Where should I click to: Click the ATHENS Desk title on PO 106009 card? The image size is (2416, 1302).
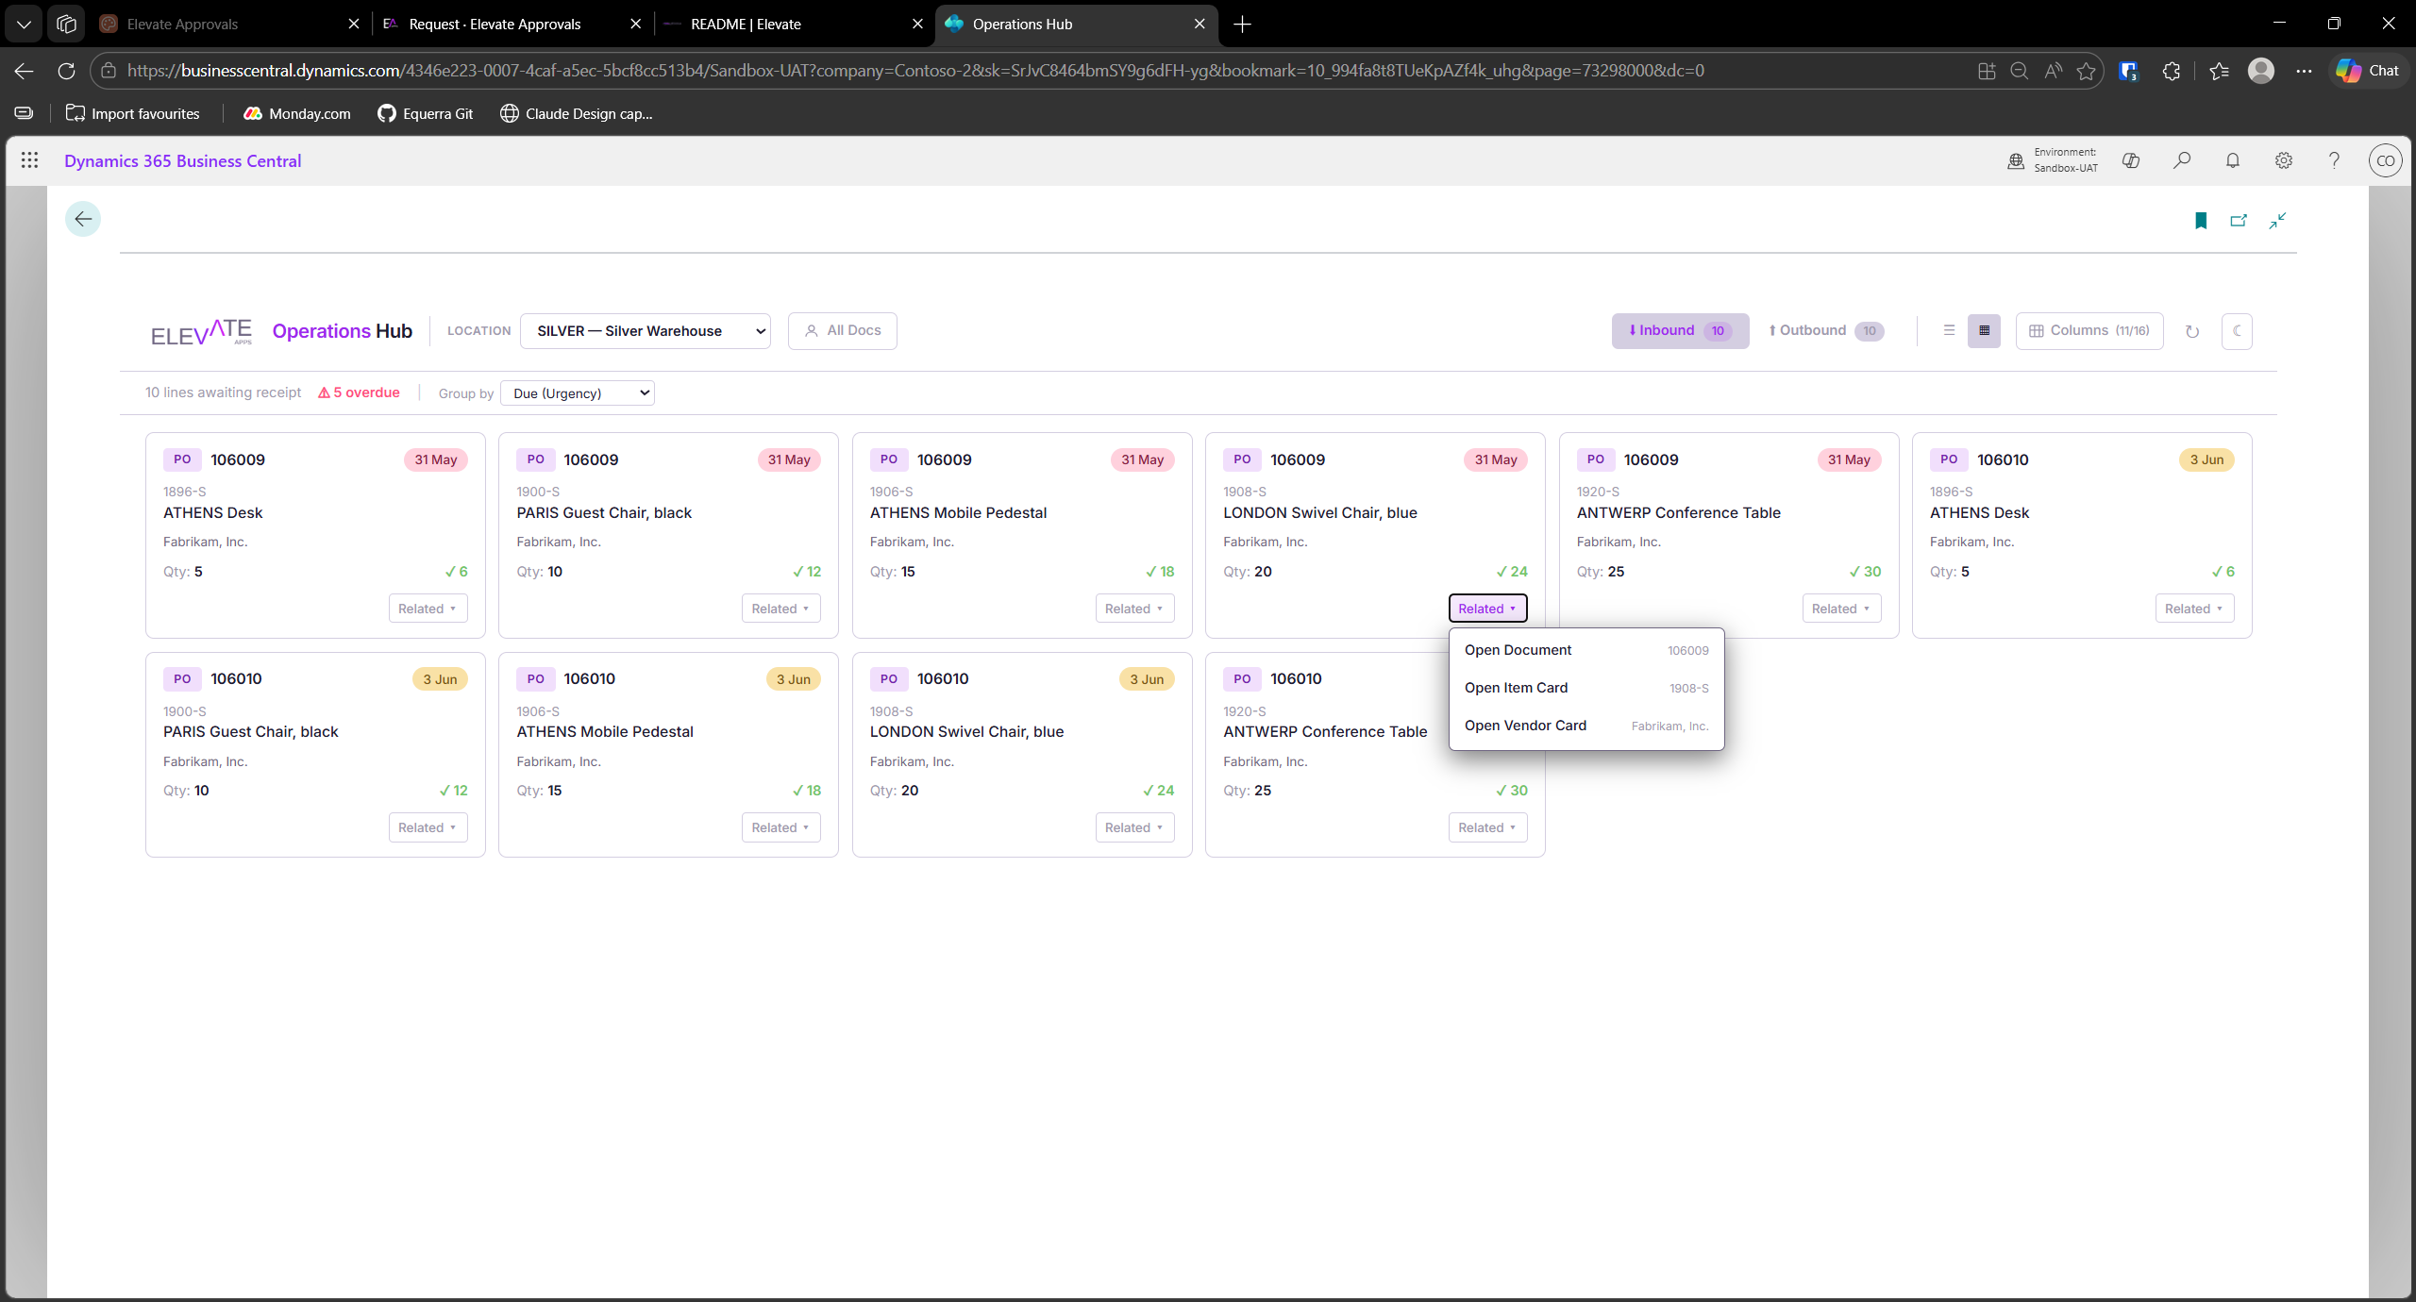coord(213,513)
